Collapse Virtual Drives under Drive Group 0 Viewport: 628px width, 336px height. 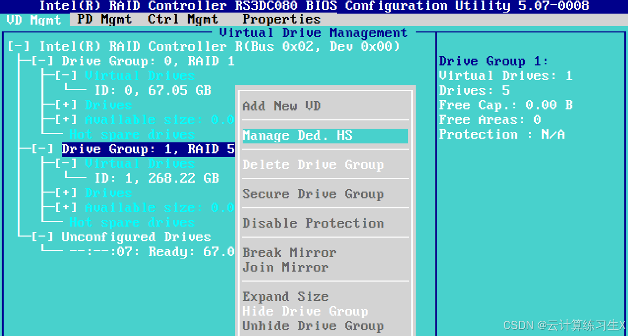tap(66, 76)
